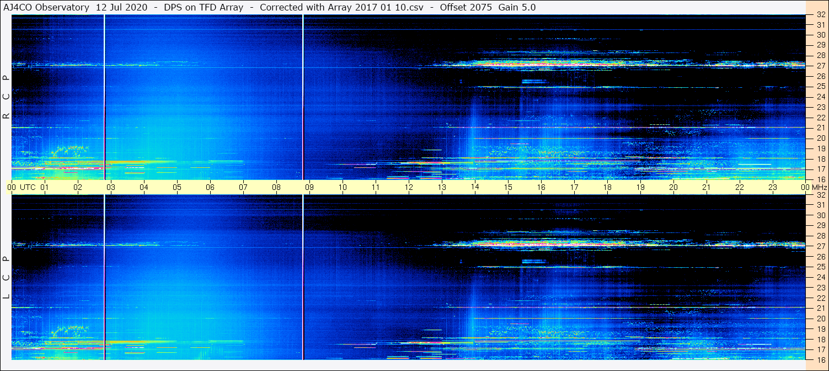Click the bright vertical line near 02:45 in LCP plot
Image resolution: width=829 pixels, height=371 pixels.
[x=104, y=278]
